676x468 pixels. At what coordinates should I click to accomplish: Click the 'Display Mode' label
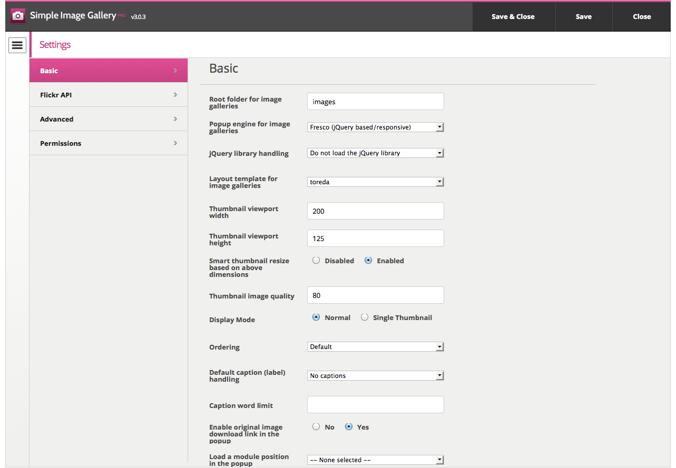(232, 320)
